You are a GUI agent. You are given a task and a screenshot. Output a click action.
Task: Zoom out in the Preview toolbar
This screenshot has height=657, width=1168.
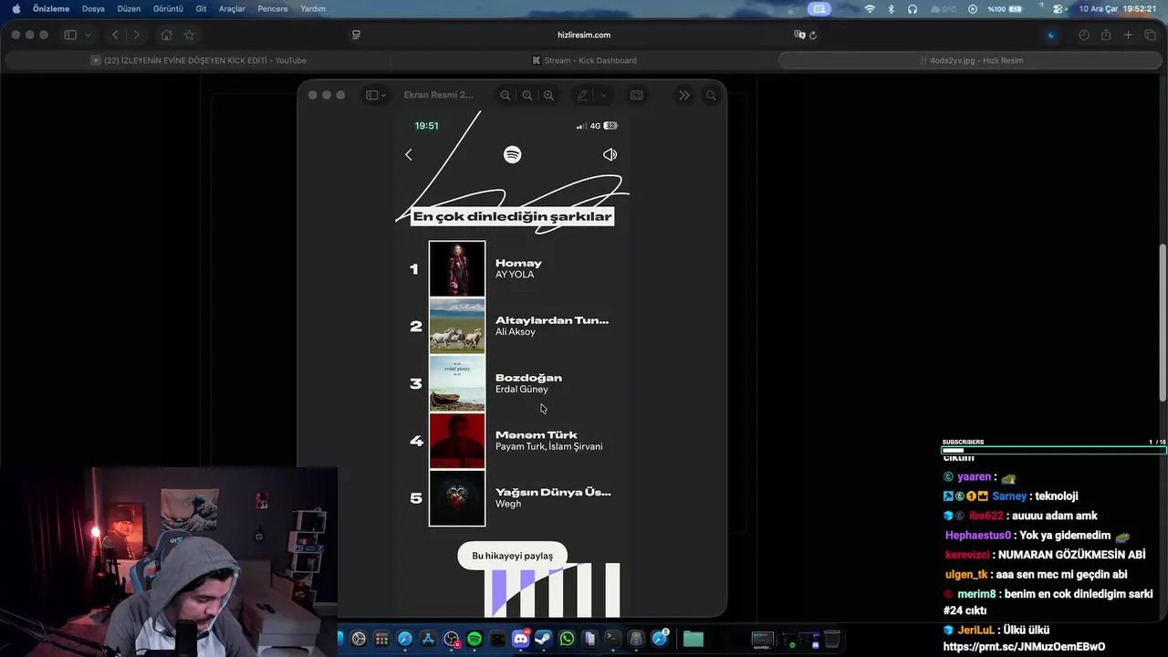(506, 95)
